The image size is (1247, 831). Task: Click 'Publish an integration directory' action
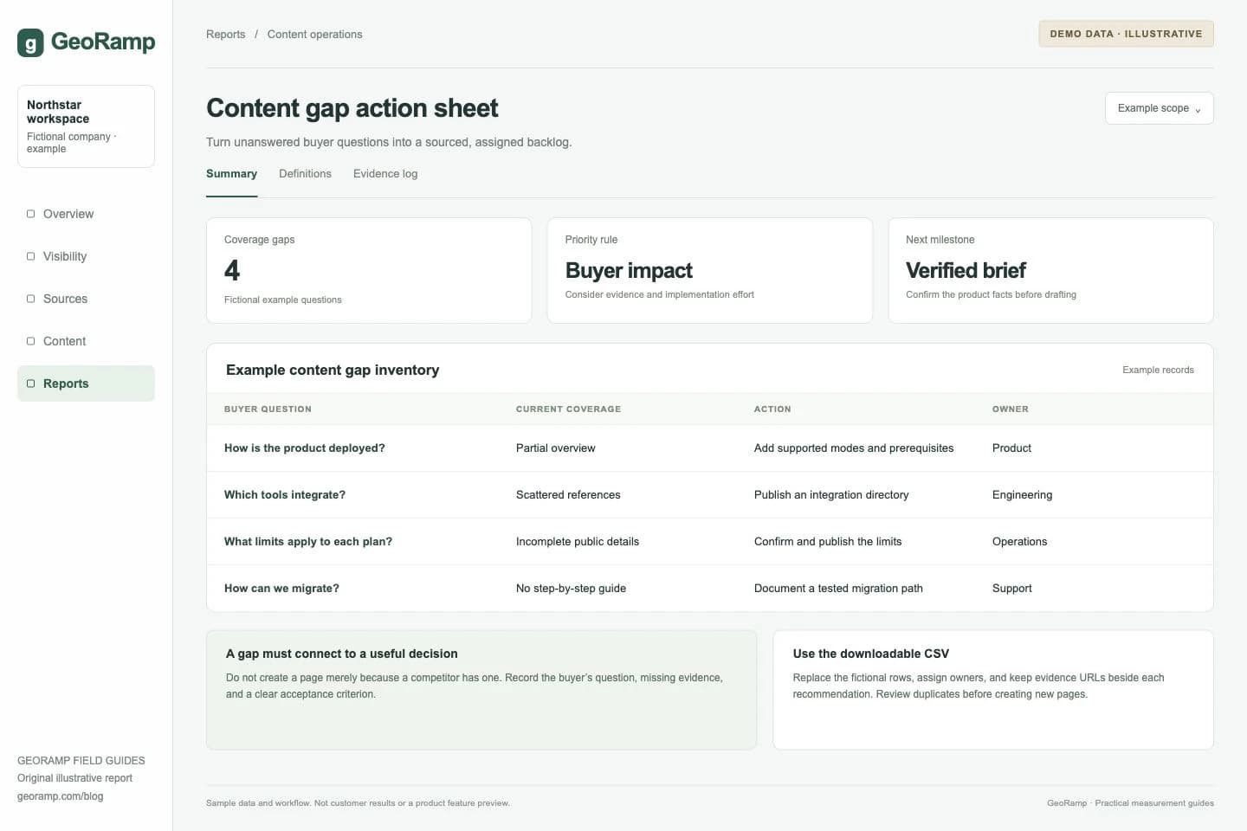(831, 495)
